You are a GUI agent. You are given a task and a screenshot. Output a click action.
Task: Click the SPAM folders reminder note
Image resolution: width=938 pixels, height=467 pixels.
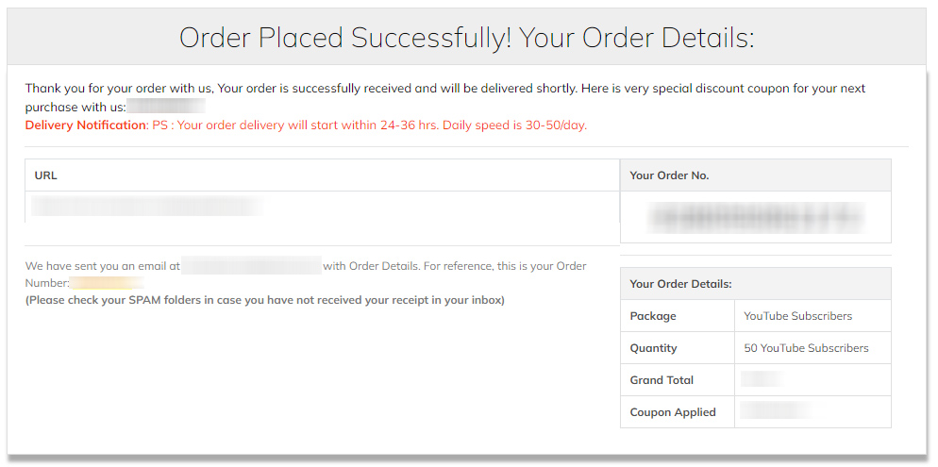265,300
